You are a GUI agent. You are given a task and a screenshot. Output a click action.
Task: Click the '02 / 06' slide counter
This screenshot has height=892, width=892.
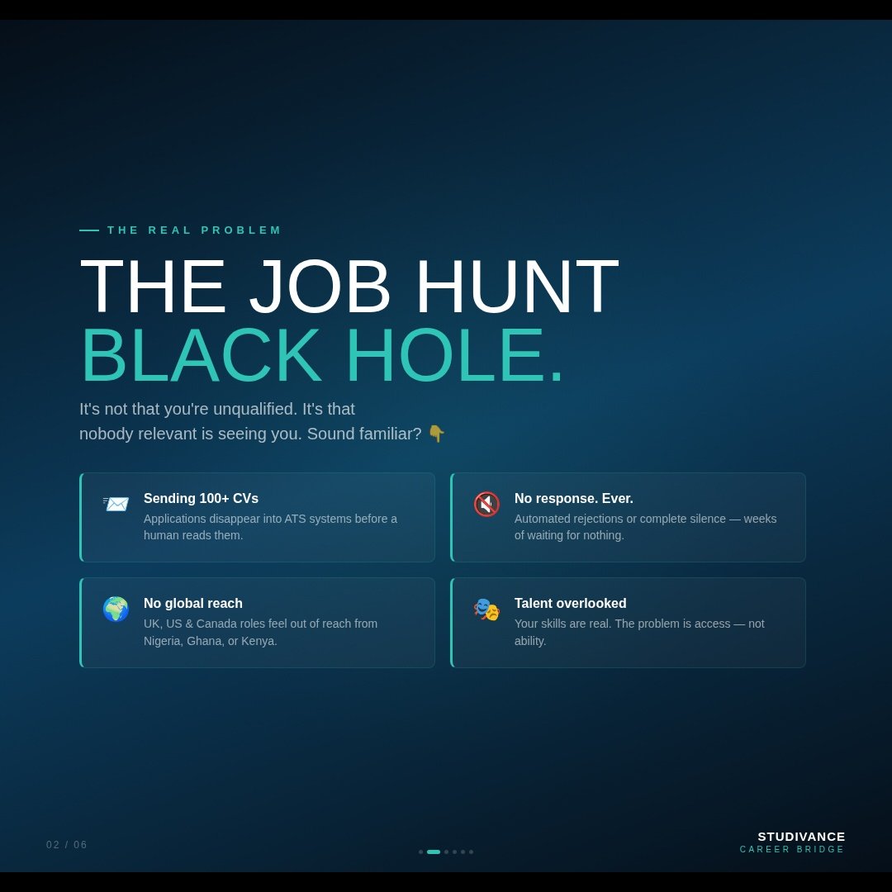[67, 845]
